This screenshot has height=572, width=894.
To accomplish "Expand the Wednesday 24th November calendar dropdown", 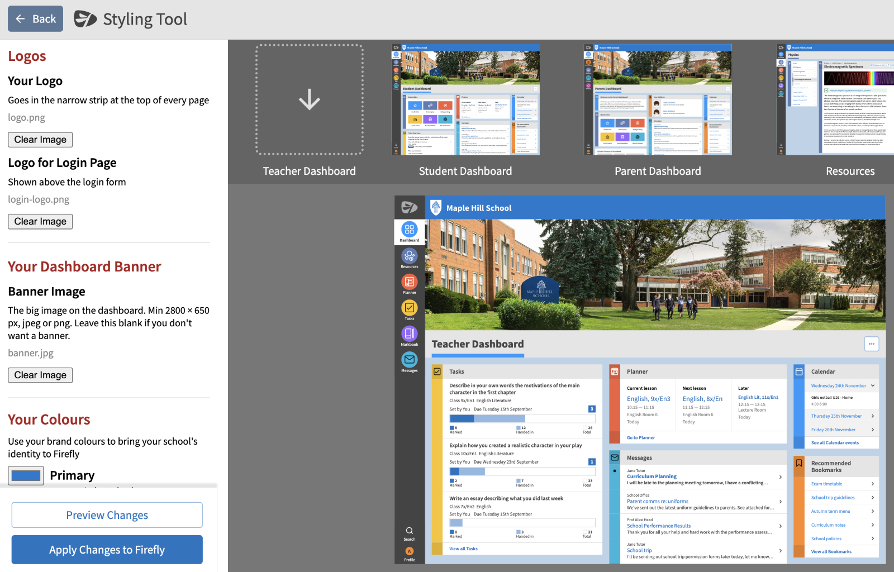I will tap(872, 385).
